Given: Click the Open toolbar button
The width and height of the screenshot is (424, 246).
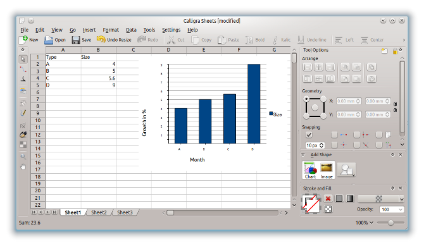Looking at the screenshot, I should [x=55, y=40].
